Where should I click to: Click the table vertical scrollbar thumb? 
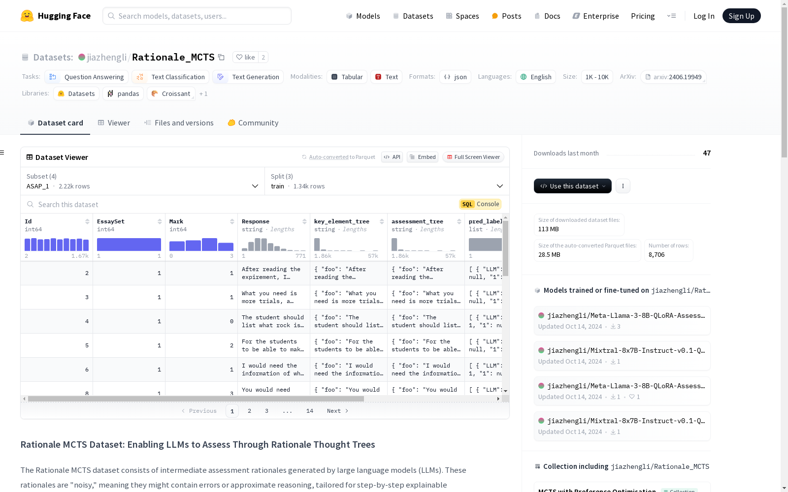coord(505,248)
